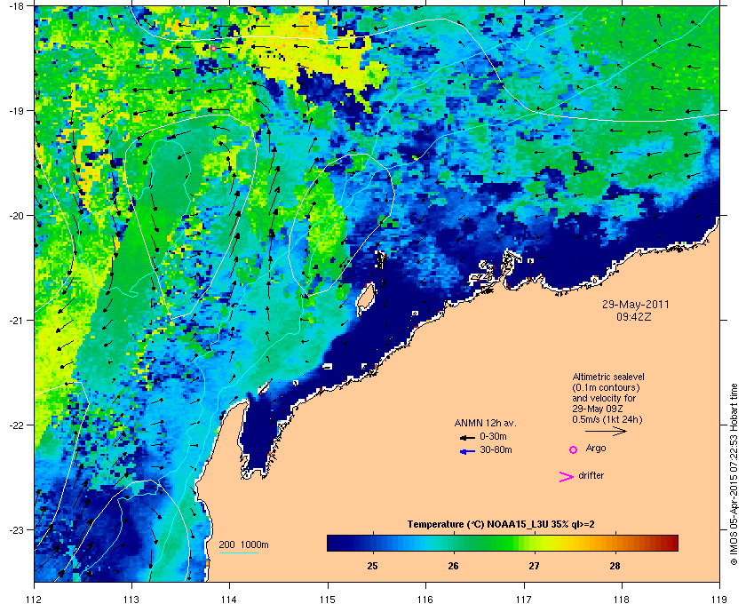
Task: Click the magenta drifter arrowhead in the legend
Action: click(567, 477)
